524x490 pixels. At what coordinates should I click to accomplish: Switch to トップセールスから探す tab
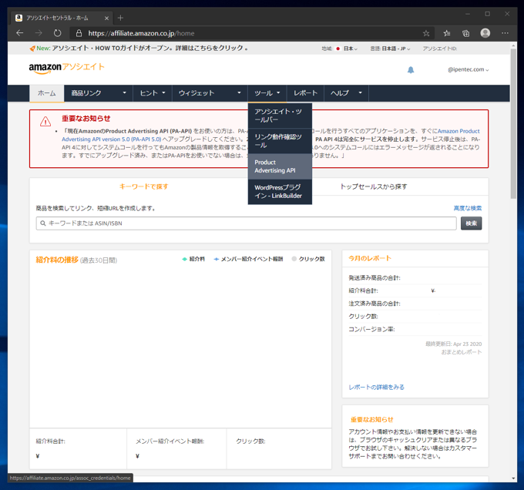(373, 186)
